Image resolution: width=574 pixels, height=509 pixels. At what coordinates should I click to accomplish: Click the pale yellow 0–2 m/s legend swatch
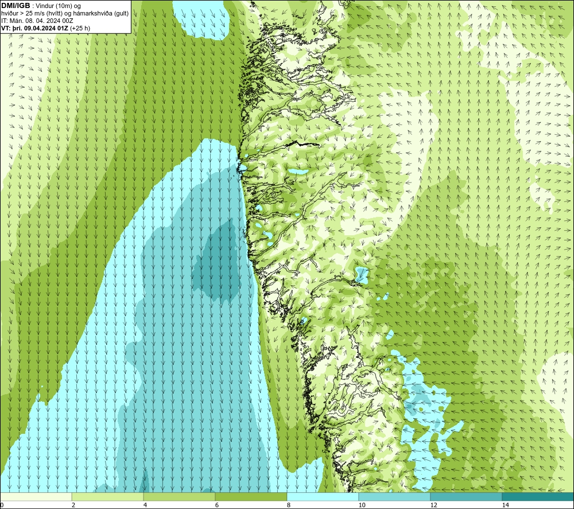[36, 496]
